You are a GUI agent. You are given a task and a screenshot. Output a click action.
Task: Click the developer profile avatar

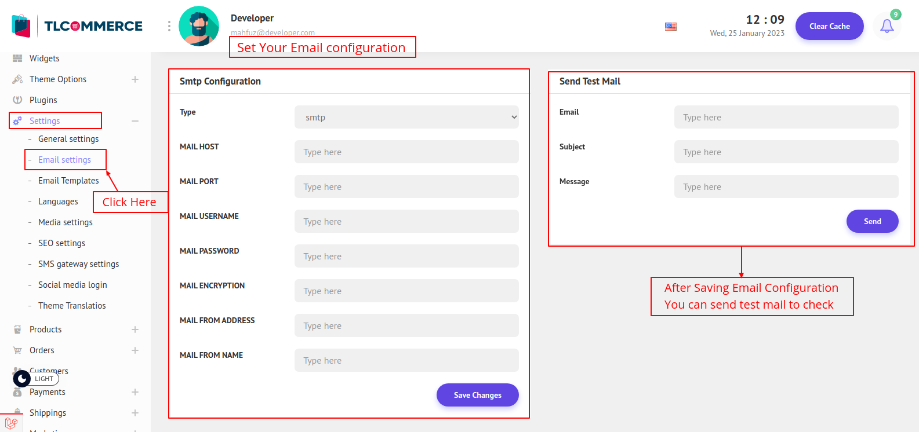click(199, 26)
